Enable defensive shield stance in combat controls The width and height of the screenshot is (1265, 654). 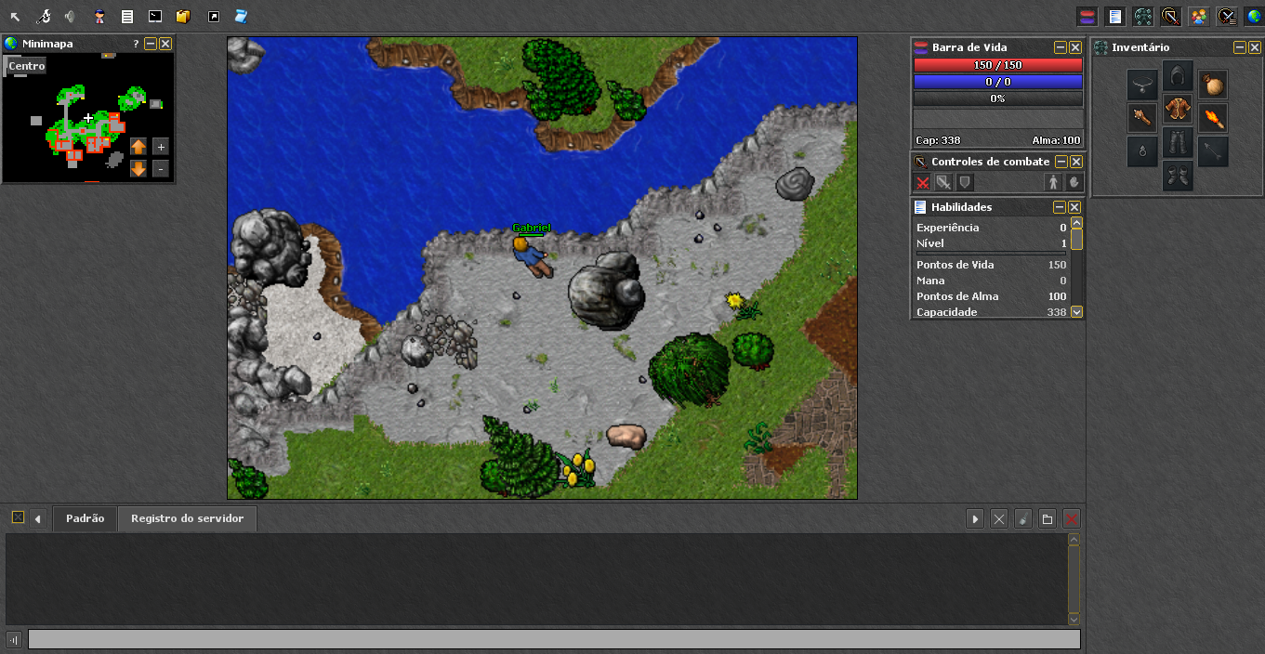[965, 183]
